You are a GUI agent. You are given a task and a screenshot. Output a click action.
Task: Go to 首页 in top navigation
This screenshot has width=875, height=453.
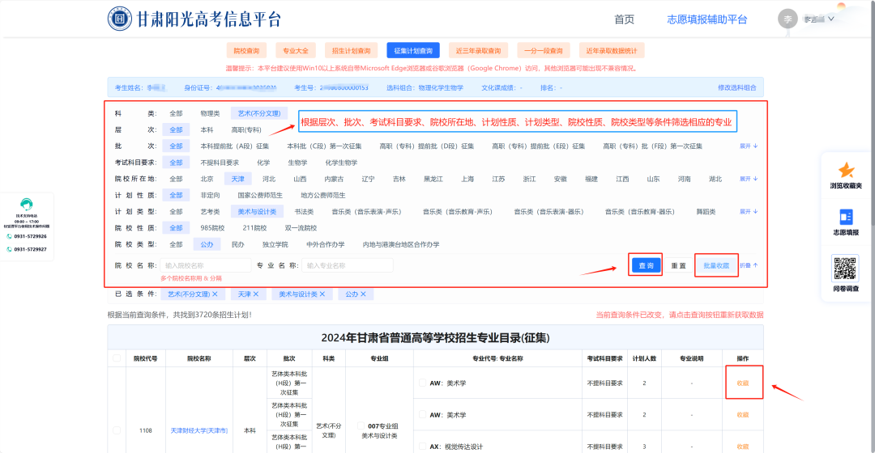point(624,19)
